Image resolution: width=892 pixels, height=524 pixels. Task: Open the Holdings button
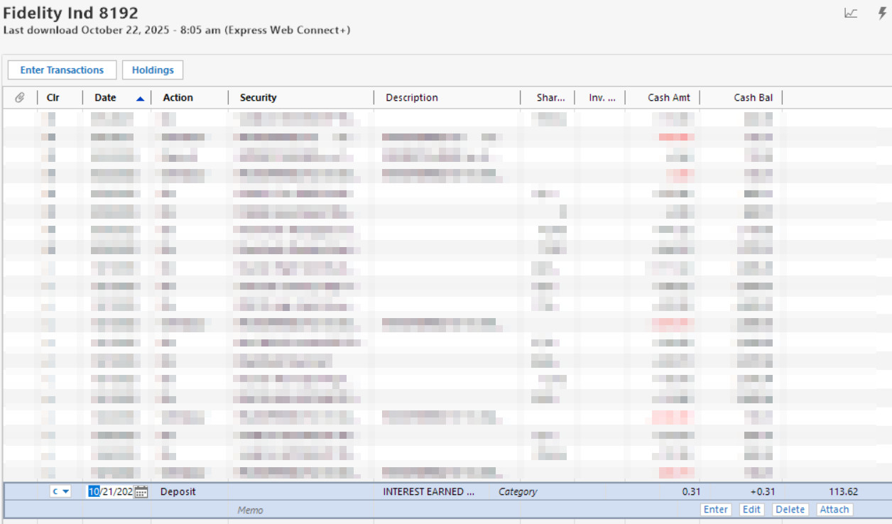153,70
